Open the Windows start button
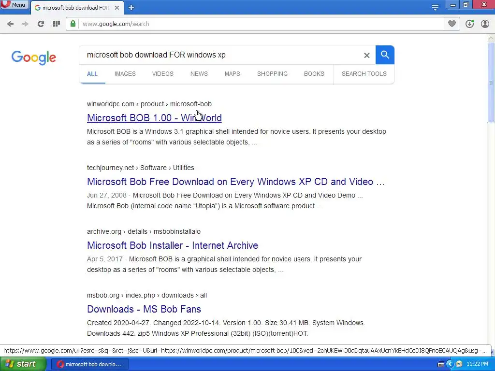The height and width of the screenshot is (371, 495). [23, 364]
